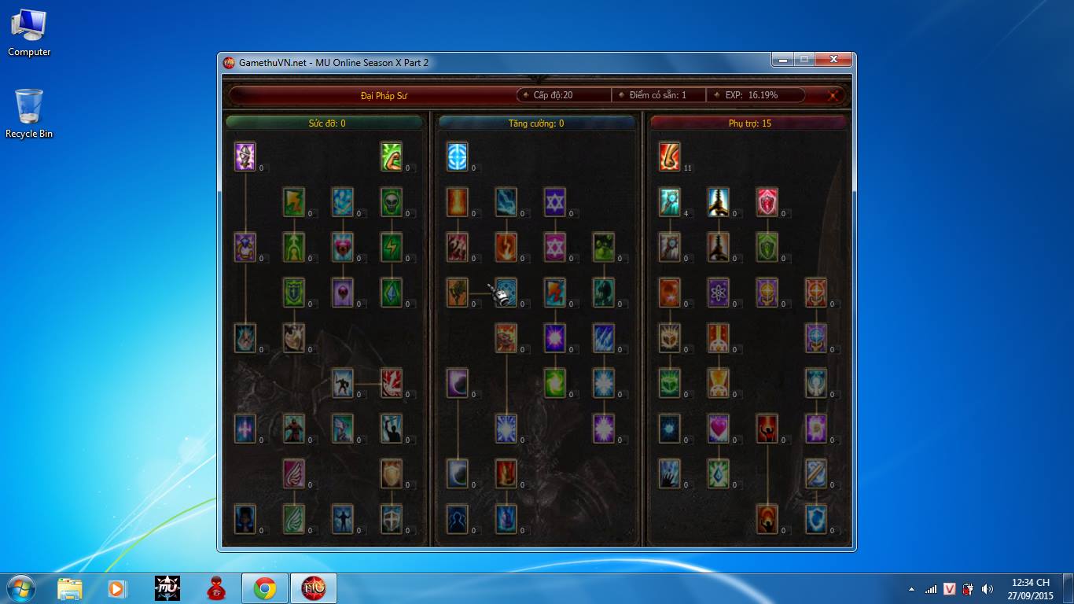1074x604 pixels.
Task: Select the red figure with raised arms skill
Action: click(x=767, y=429)
